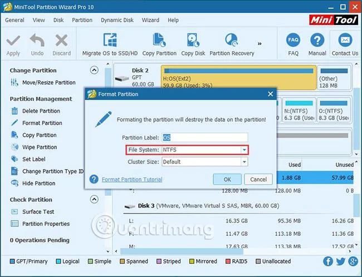Open the View menu

pyautogui.click(x=39, y=20)
